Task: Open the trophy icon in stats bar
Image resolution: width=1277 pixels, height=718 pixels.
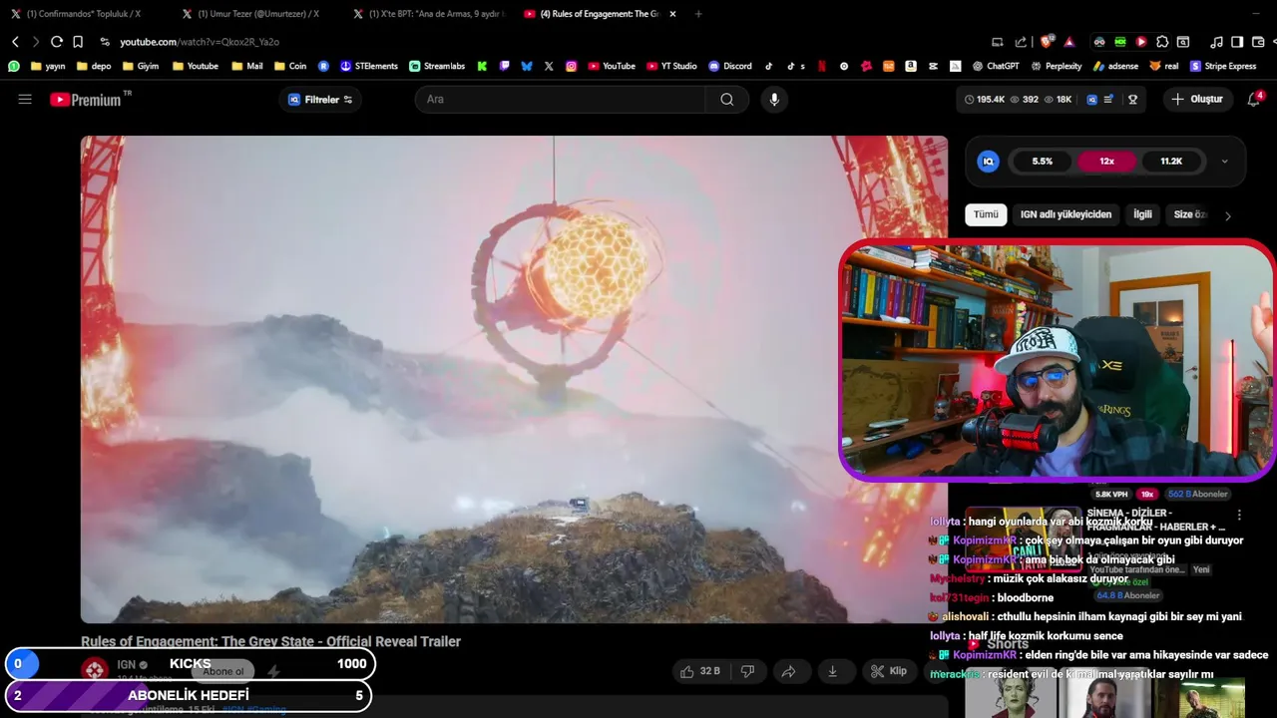Action: point(1132,99)
